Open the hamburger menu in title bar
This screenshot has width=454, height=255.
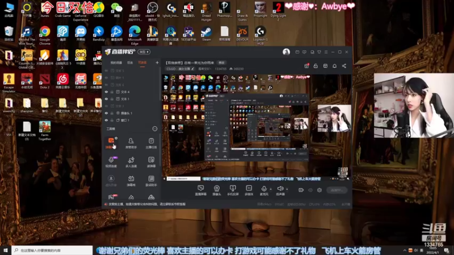tap(326, 52)
